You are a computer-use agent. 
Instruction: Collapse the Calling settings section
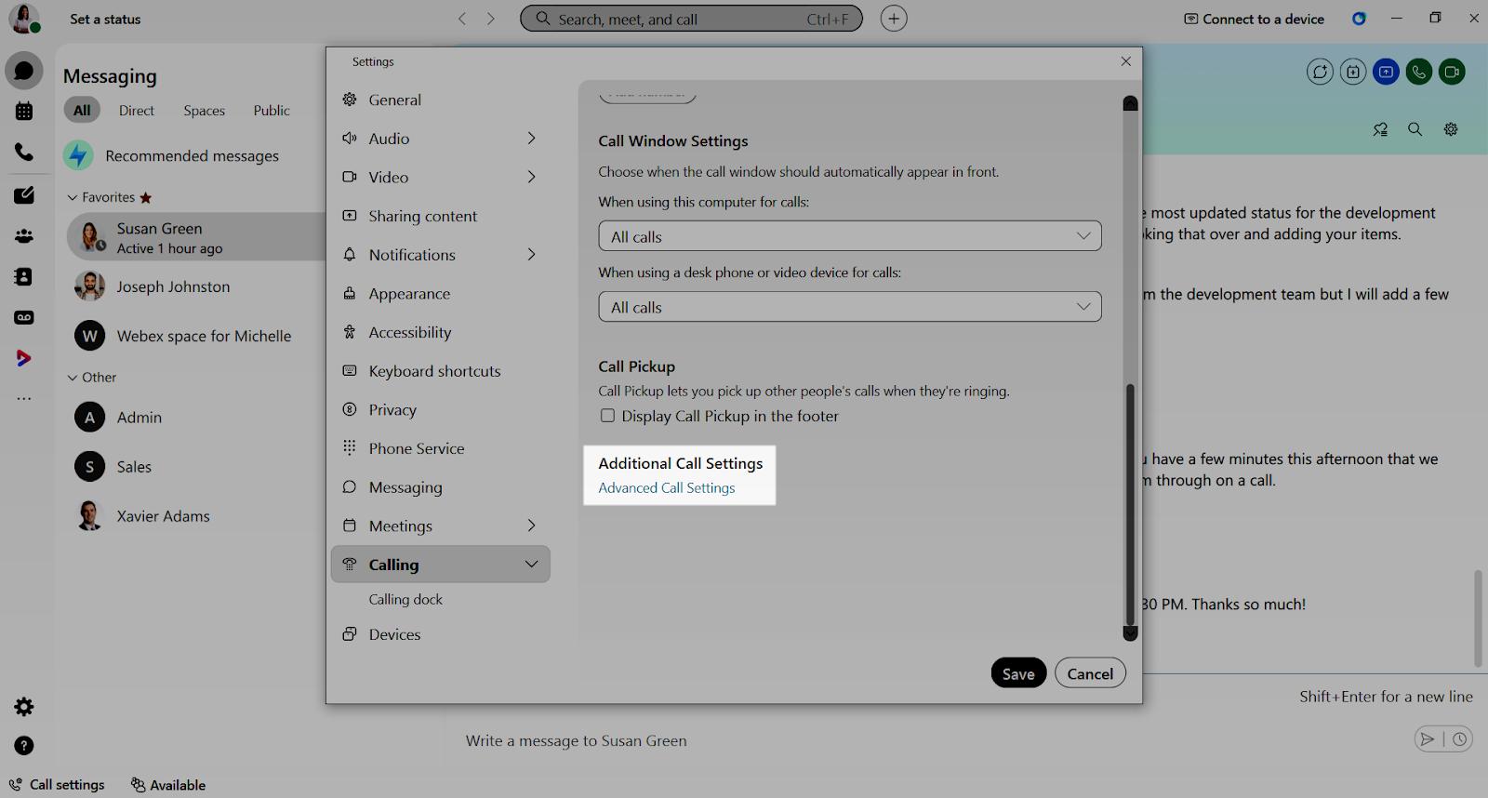click(531, 565)
